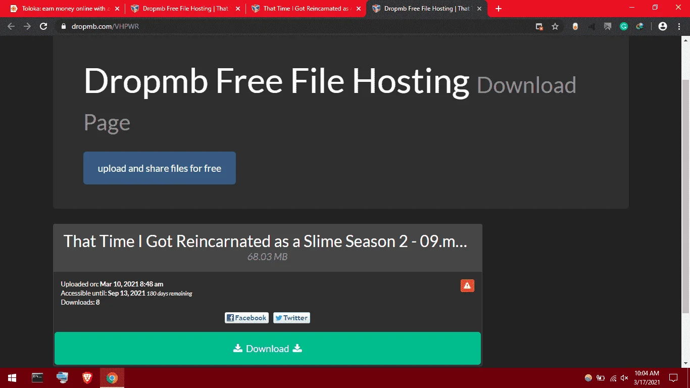Open the Windows Start menu

[x=12, y=378]
